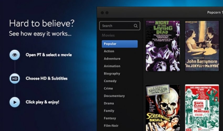This screenshot has width=223, height=131.
Task: Click the 'See how easy it works...' text
Action: click(x=40, y=34)
